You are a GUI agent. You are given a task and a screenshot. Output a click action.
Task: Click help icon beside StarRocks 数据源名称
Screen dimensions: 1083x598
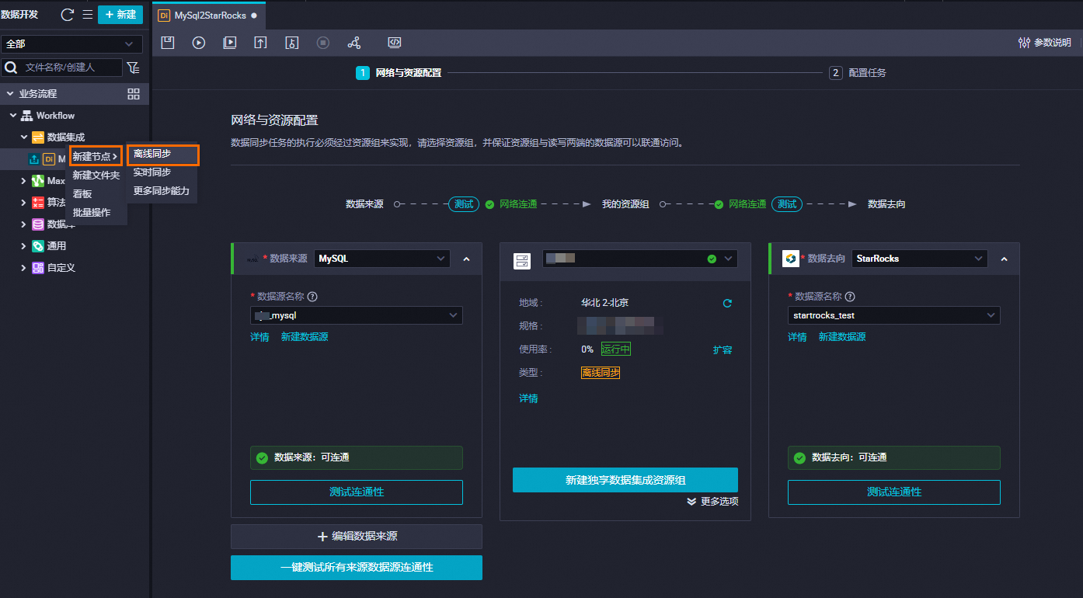[x=850, y=297]
